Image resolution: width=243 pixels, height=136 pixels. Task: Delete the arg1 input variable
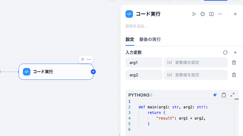pos(234,62)
